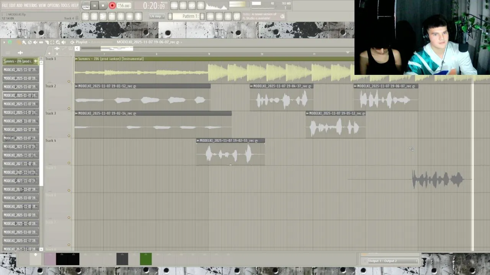Viewport: 490px width, 275px height.
Task: Select the Track 2 header
Action: (58, 97)
